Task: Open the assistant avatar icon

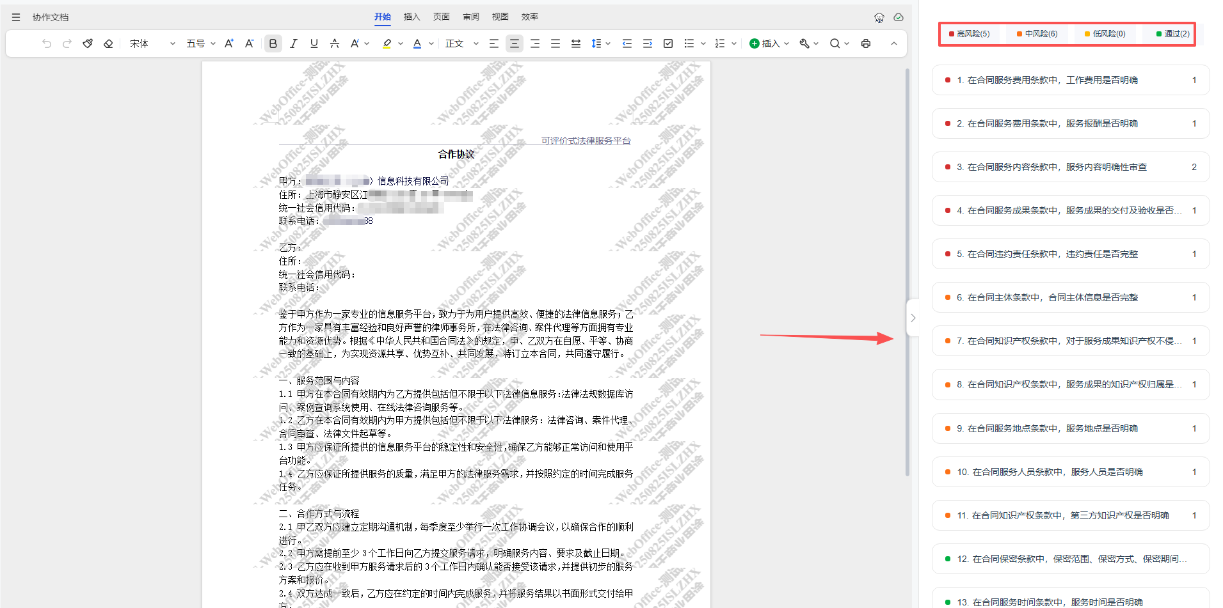Action: pyautogui.click(x=879, y=17)
